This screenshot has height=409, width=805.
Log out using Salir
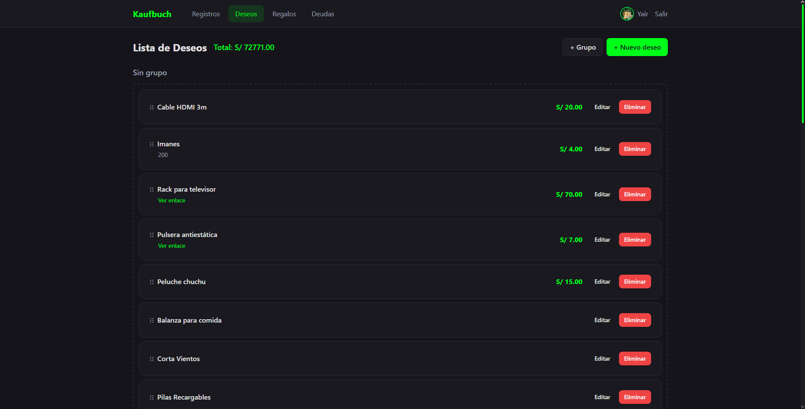coord(661,14)
